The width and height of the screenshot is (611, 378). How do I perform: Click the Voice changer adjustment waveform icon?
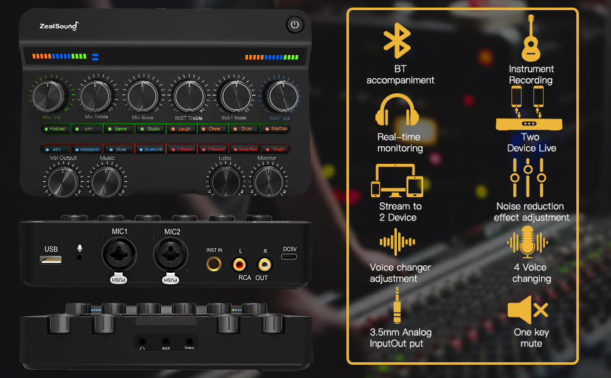[398, 243]
